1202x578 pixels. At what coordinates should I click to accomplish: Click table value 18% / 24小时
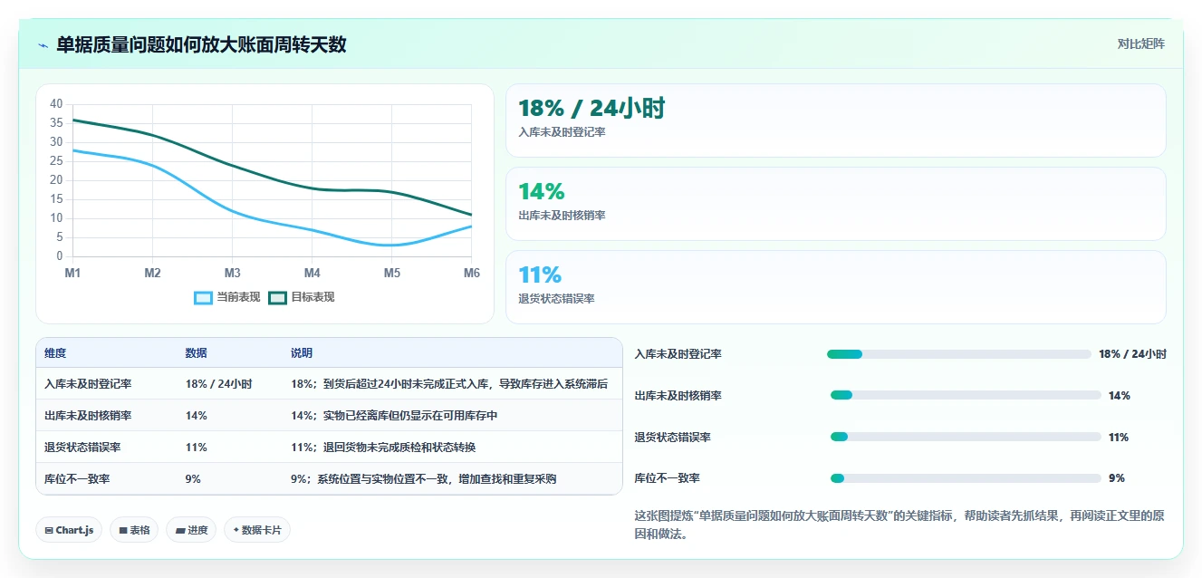click(x=218, y=384)
